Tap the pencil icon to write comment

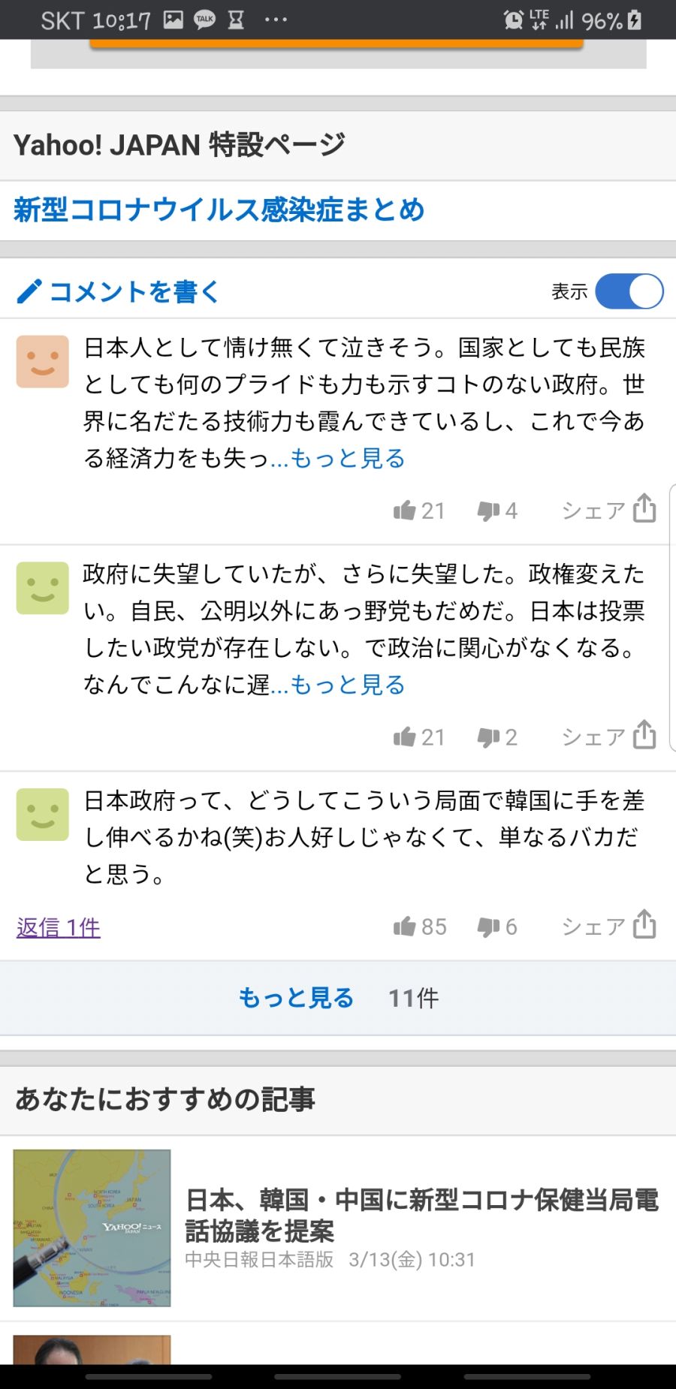(x=29, y=291)
